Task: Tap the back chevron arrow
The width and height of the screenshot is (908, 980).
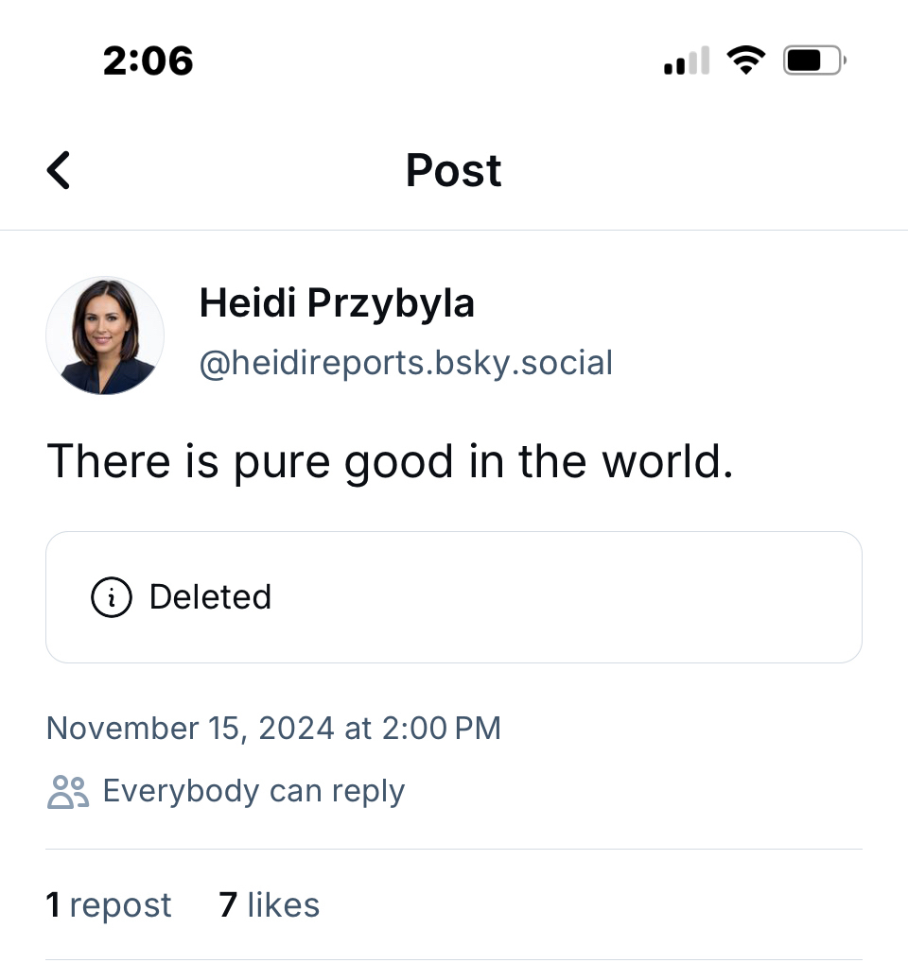Action: pos(59,170)
